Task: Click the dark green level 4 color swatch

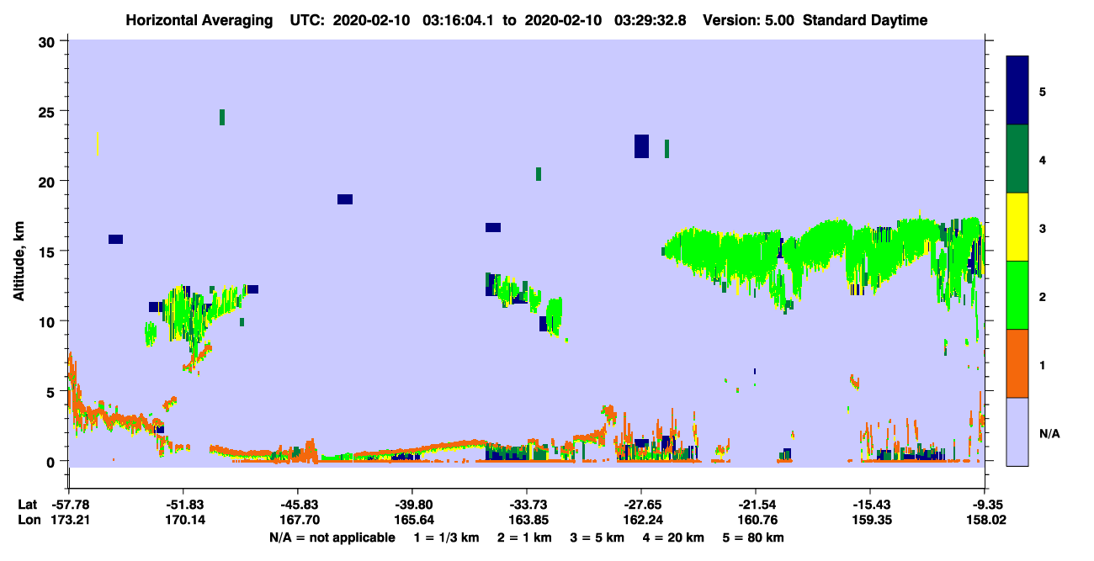Action: tap(1017, 159)
